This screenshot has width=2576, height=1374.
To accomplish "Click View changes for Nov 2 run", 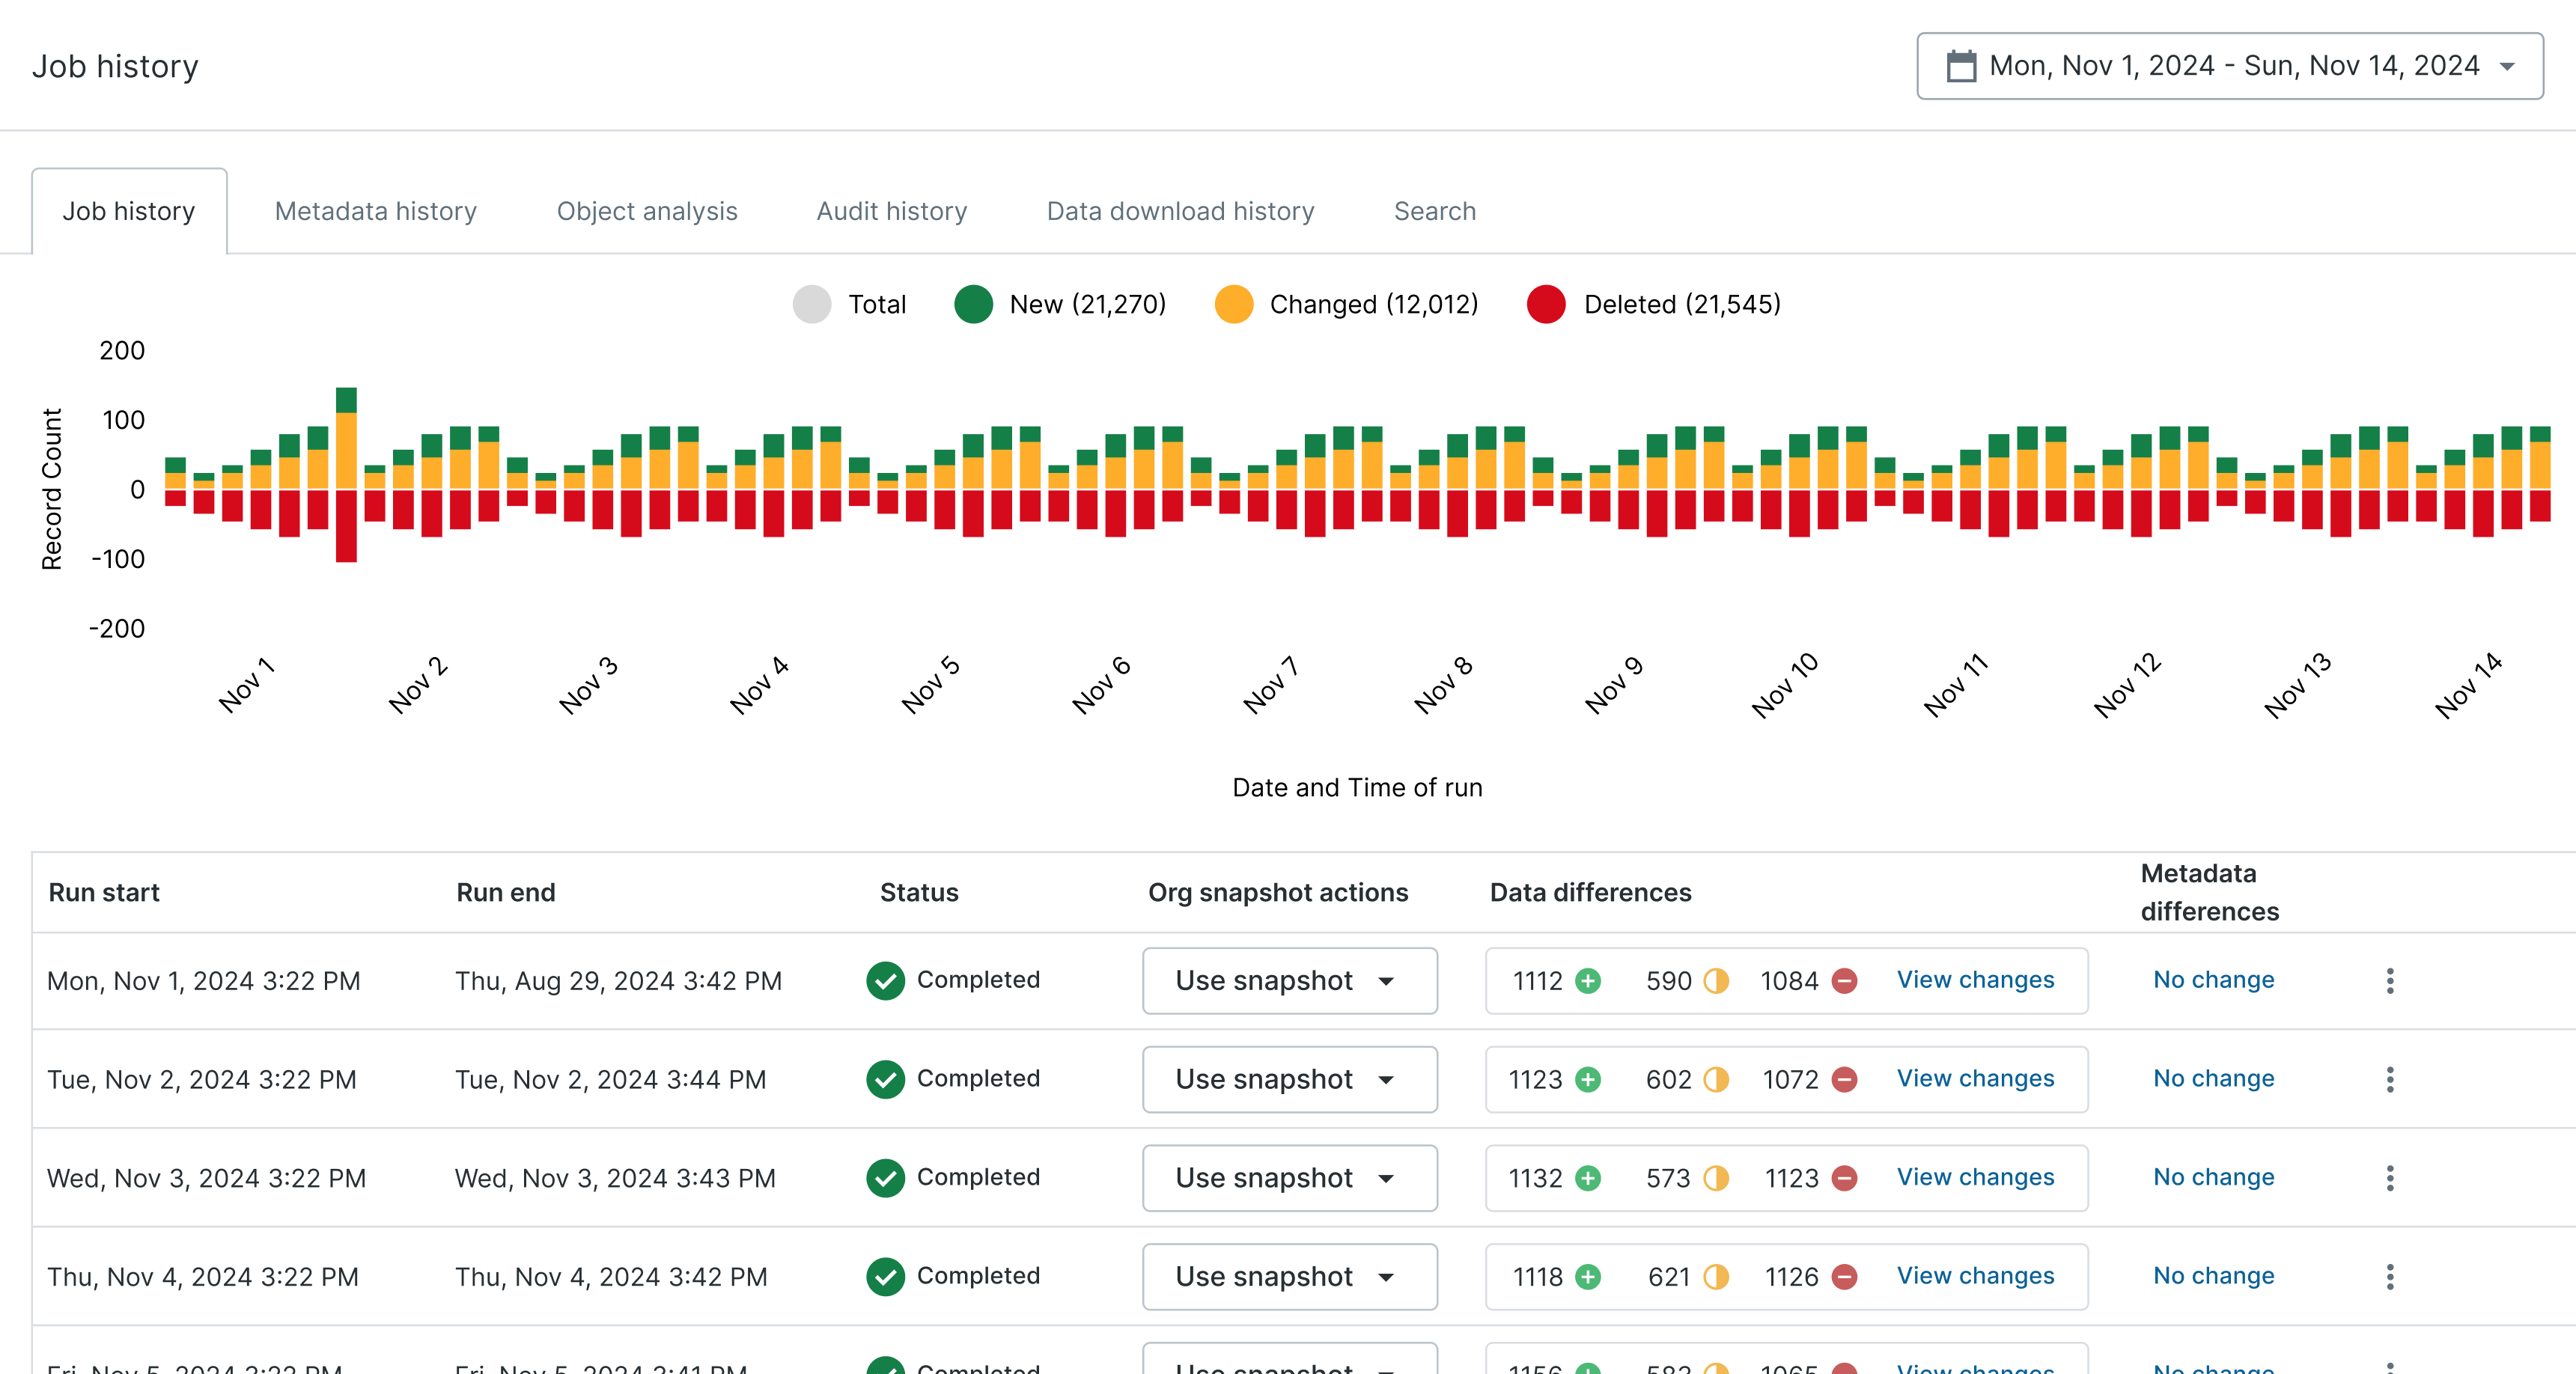I will (x=1975, y=1078).
